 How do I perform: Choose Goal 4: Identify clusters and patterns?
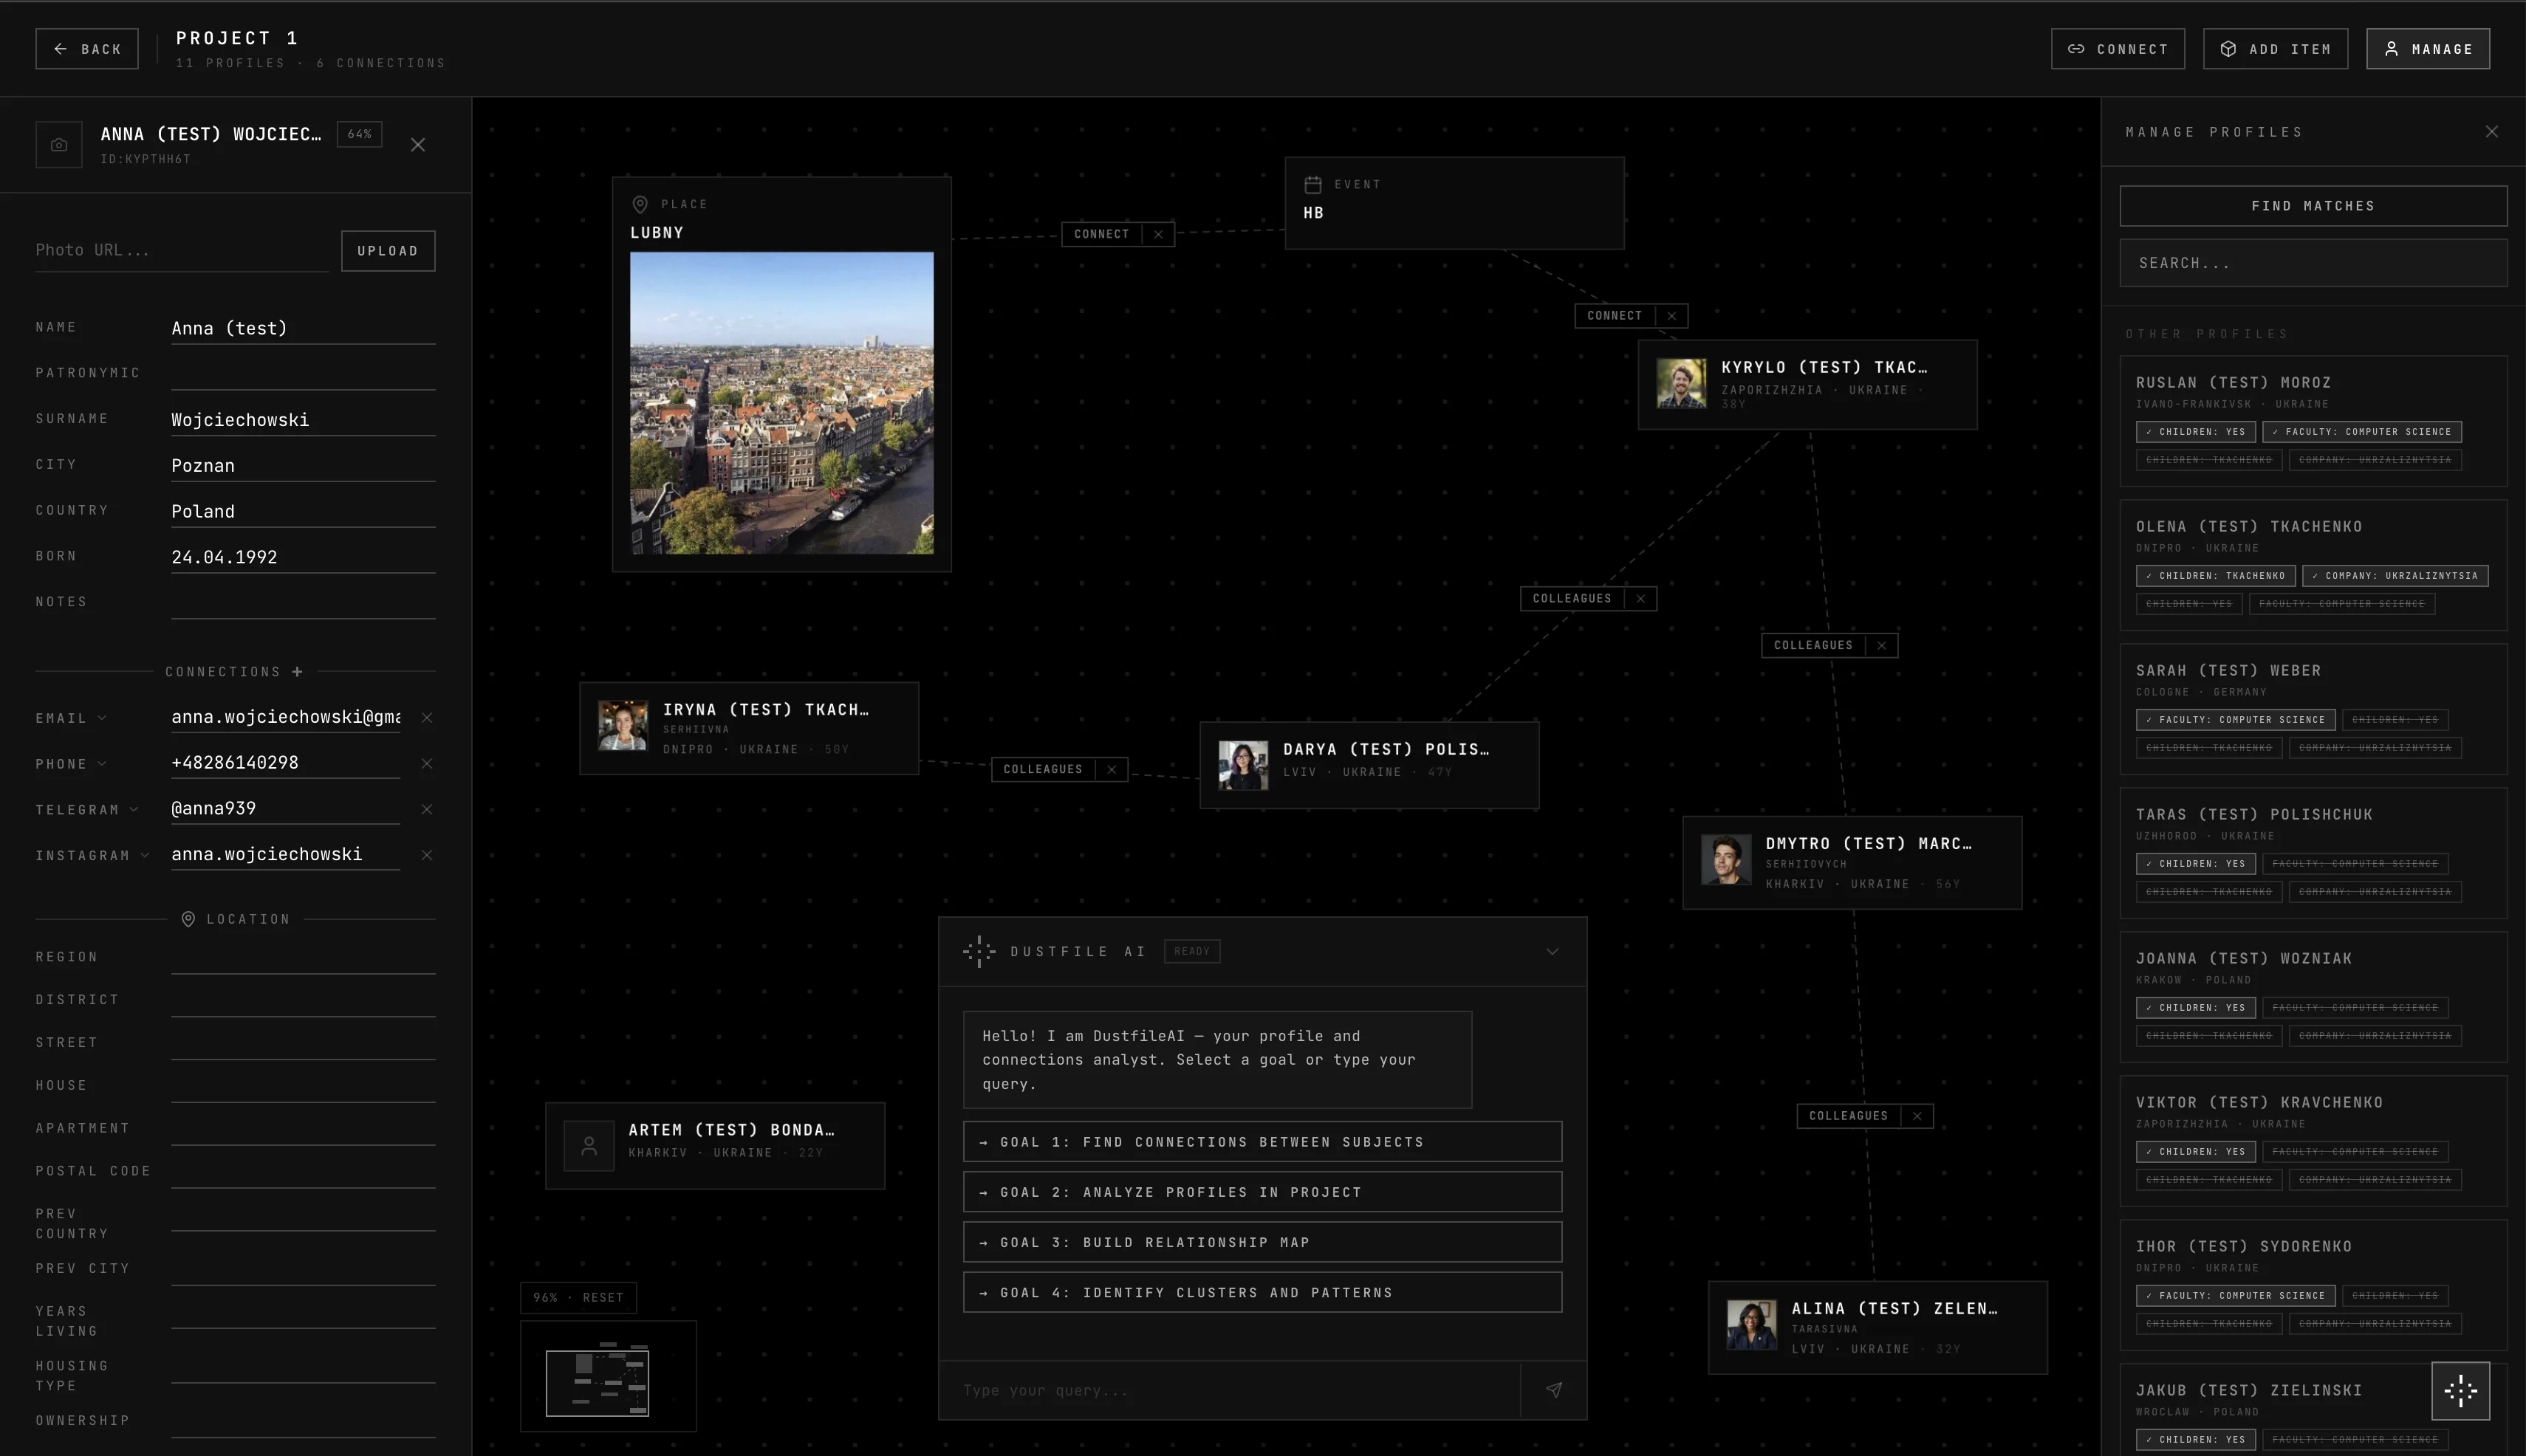click(1262, 1292)
